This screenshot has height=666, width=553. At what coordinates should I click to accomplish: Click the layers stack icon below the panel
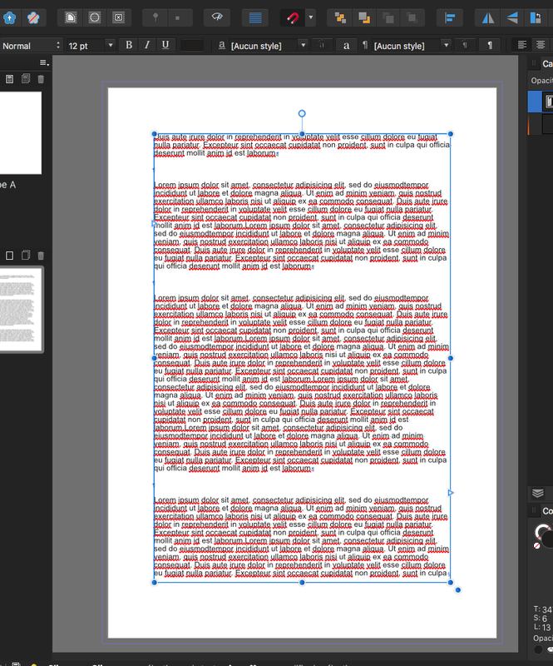538,493
